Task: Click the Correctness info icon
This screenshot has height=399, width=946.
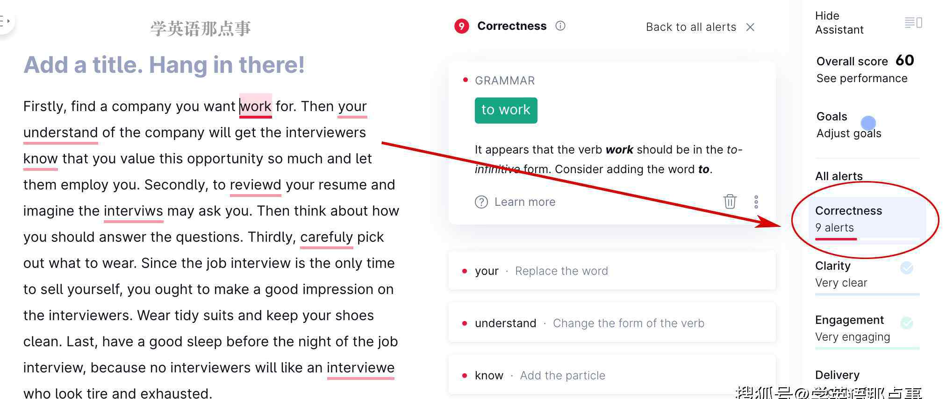Action: [x=560, y=26]
